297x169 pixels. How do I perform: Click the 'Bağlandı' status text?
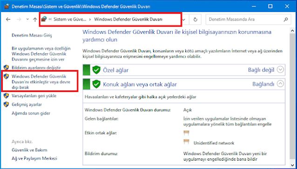point(263,84)
